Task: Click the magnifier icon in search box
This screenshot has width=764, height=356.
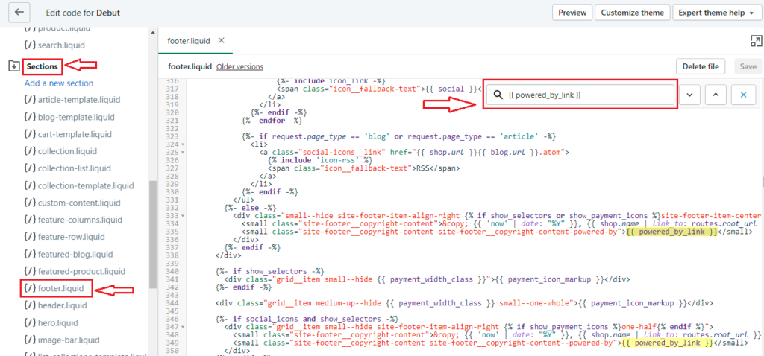Action: [498, 95]
